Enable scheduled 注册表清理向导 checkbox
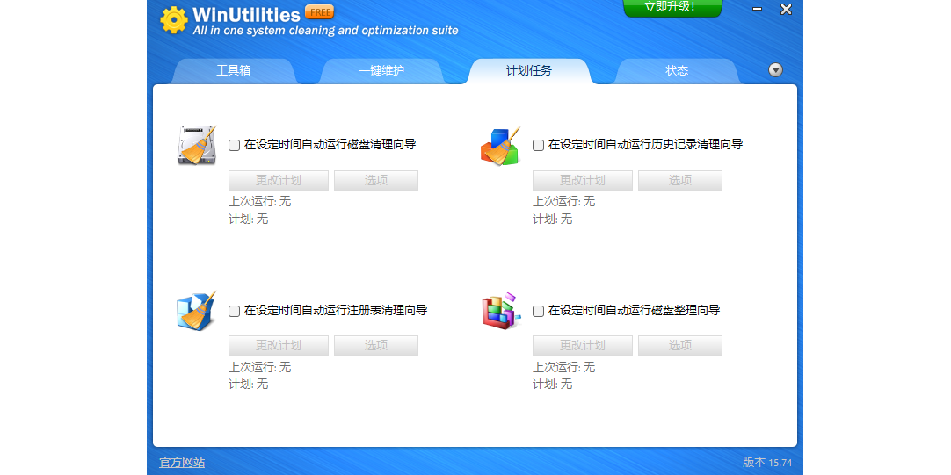The width and height of the screenshot is (951, 475). point(234,311)
